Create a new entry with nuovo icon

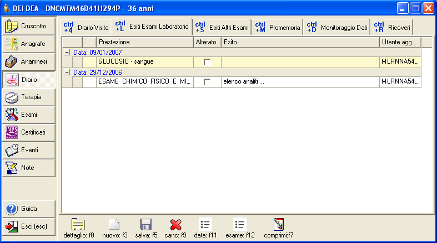tap(114, 224)
